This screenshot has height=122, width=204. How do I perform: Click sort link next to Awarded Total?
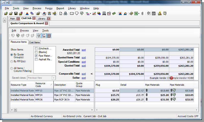(x=84, y=50)
